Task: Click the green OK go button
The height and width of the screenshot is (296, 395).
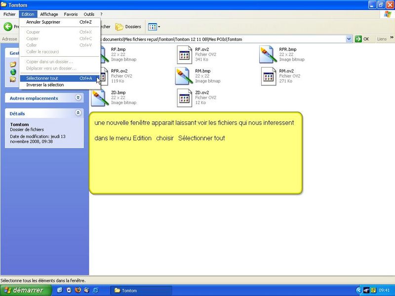Action: click(362, 39)
